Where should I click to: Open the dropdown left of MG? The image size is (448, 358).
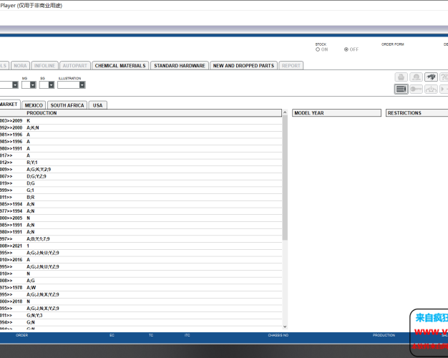click(x=15, y=85)
